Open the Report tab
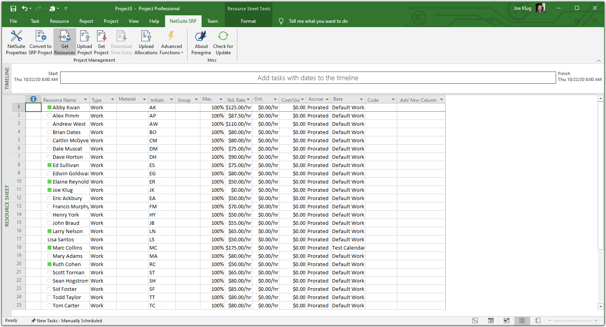Screen dimensions: 606x327 [x=86, y=21]
